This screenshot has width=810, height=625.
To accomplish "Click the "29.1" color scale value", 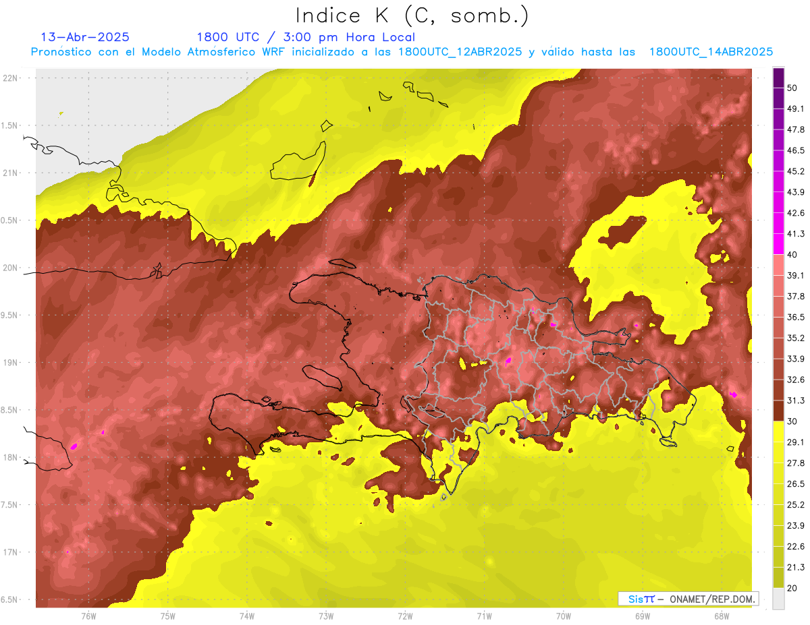I will point(796,442).
